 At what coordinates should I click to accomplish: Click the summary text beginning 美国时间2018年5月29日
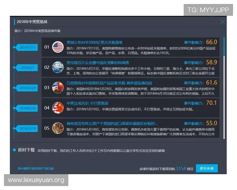pos(141,91)
